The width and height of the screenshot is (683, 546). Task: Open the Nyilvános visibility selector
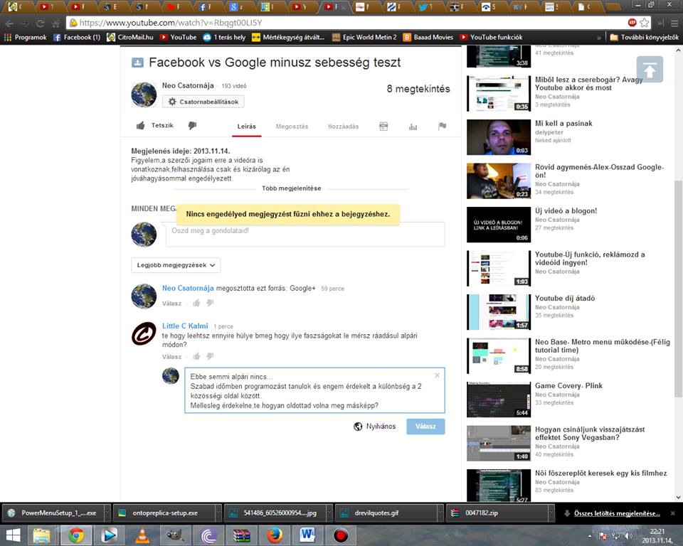point(375,427)
